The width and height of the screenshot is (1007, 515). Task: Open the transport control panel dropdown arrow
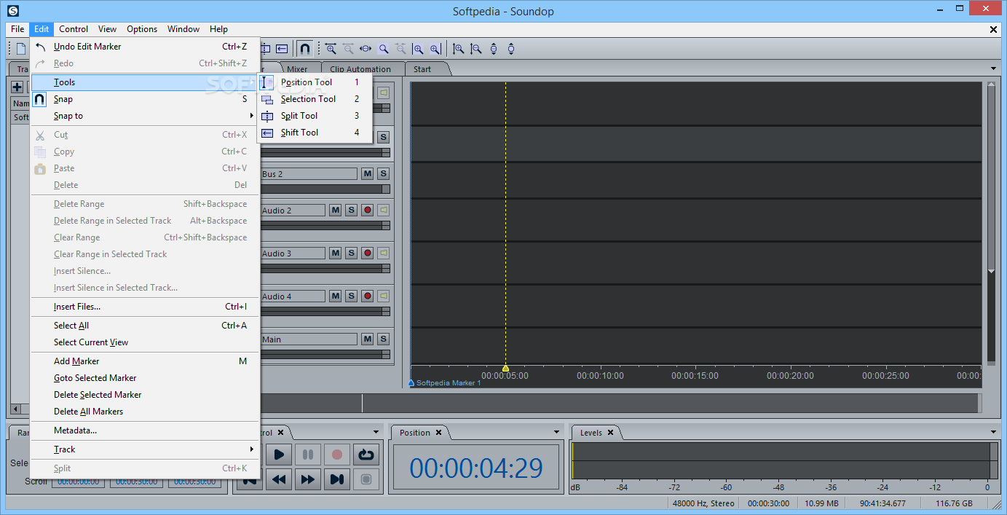(x=376, y=432)
